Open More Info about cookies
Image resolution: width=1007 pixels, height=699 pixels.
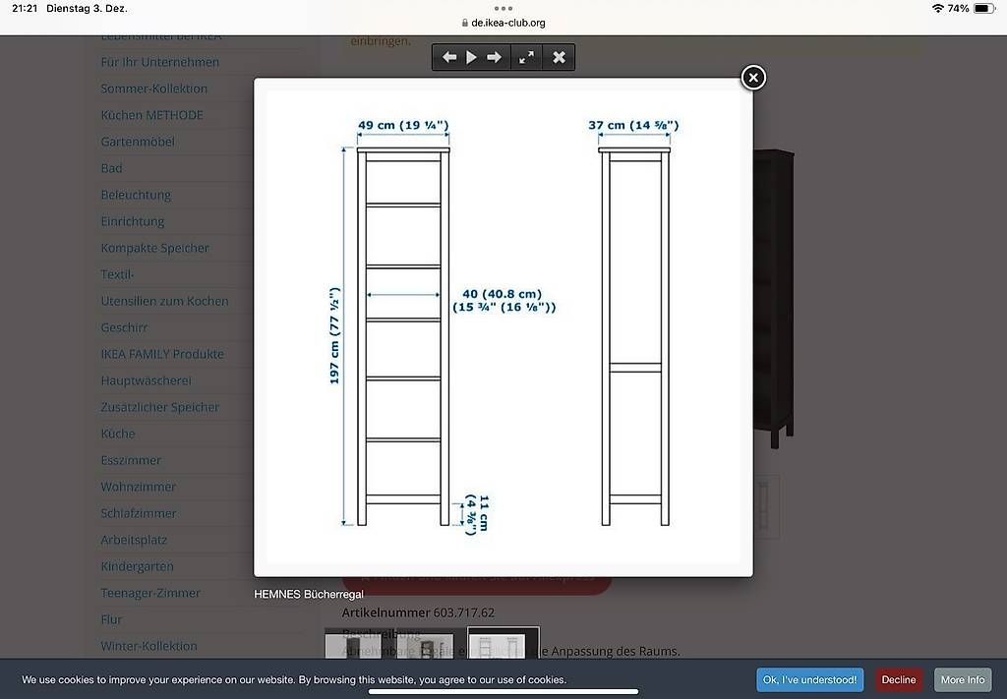coord(963,679)
